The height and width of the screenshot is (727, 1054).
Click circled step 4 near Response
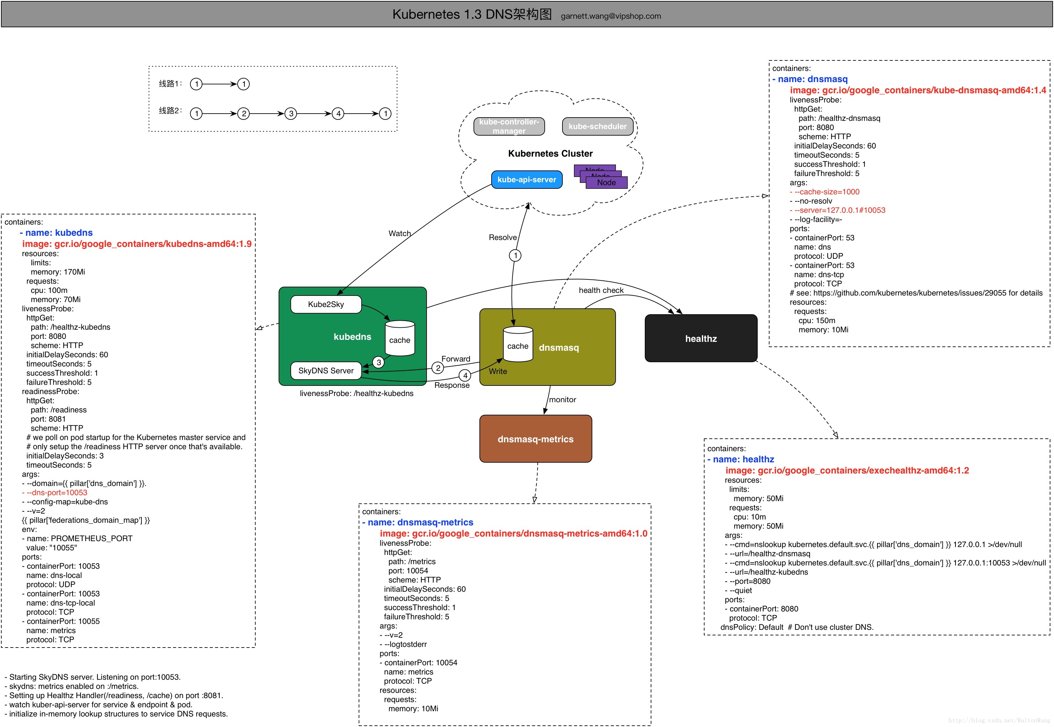pos(465,375)
